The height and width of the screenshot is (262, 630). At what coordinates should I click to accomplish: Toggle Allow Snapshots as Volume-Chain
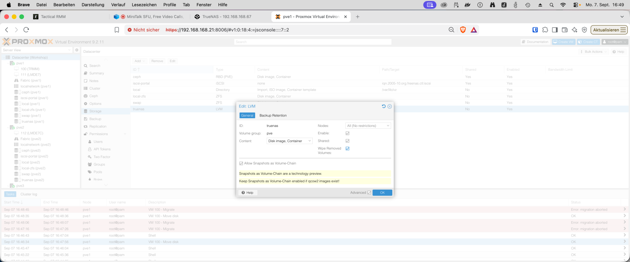241,163
